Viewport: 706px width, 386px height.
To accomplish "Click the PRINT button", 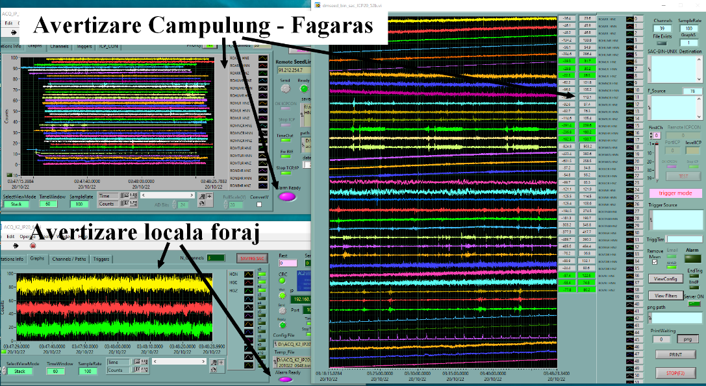I will pyautogui.click(x=675, y=354).
